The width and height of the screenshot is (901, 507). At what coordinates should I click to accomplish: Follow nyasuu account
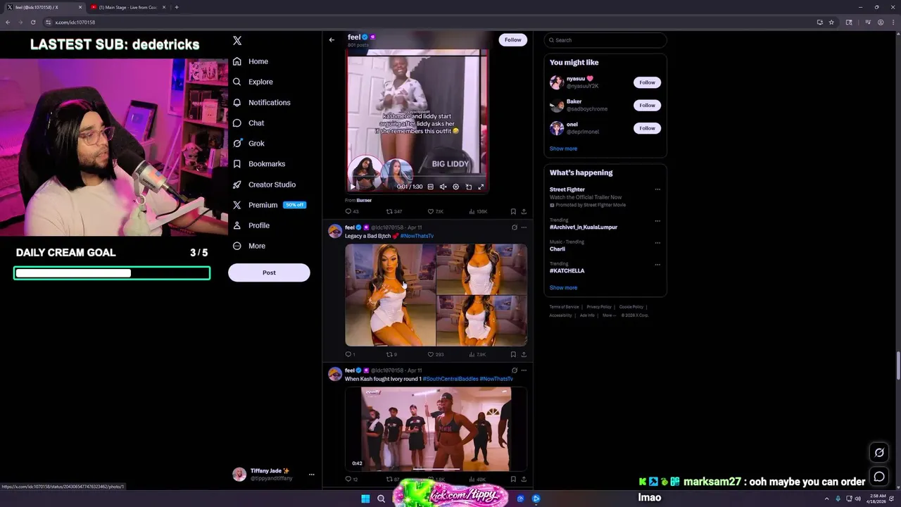click(x=647, y=82)
